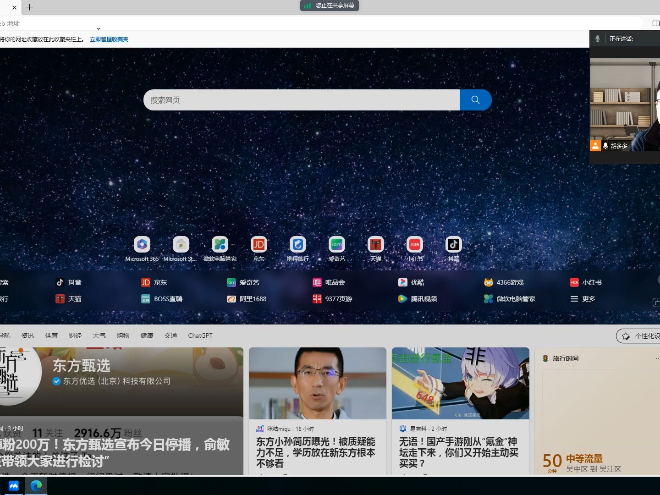This screenshot has height=495, width=660.
Task: Switch to the 资讯 feed tab
Action: [27, 335]
